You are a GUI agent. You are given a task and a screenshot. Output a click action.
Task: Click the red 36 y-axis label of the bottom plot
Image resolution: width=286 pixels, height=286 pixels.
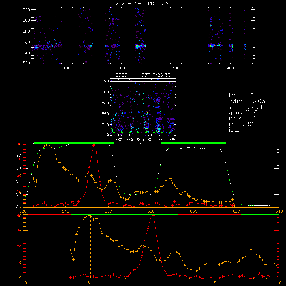pos(19,231)
